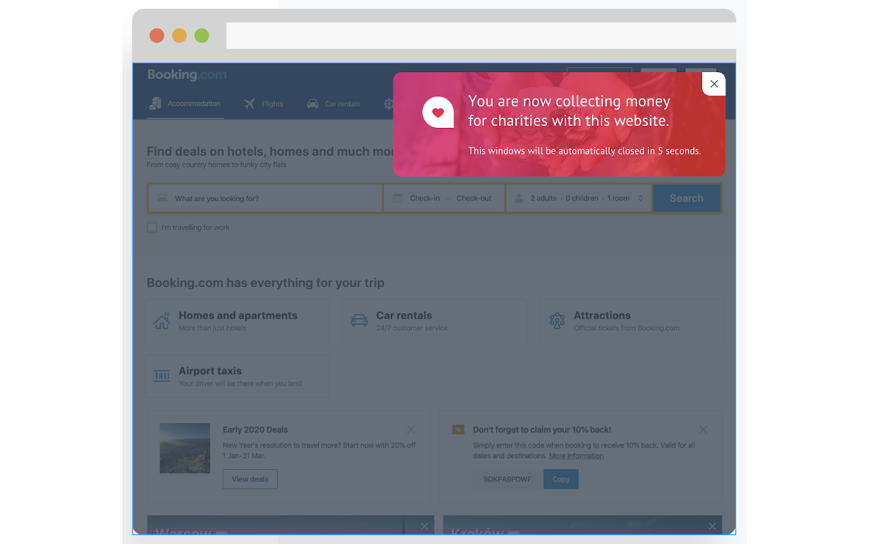
Task: Expand the adults, children and rooms dropdown
Action: (578, 199)
